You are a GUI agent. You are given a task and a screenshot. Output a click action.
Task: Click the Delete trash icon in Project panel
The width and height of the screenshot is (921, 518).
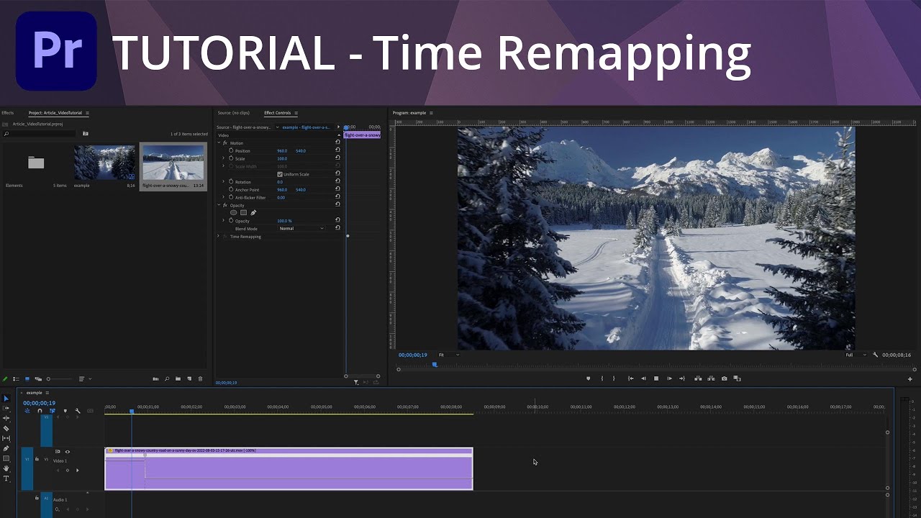pyautogui.click(x=201, y=378)
